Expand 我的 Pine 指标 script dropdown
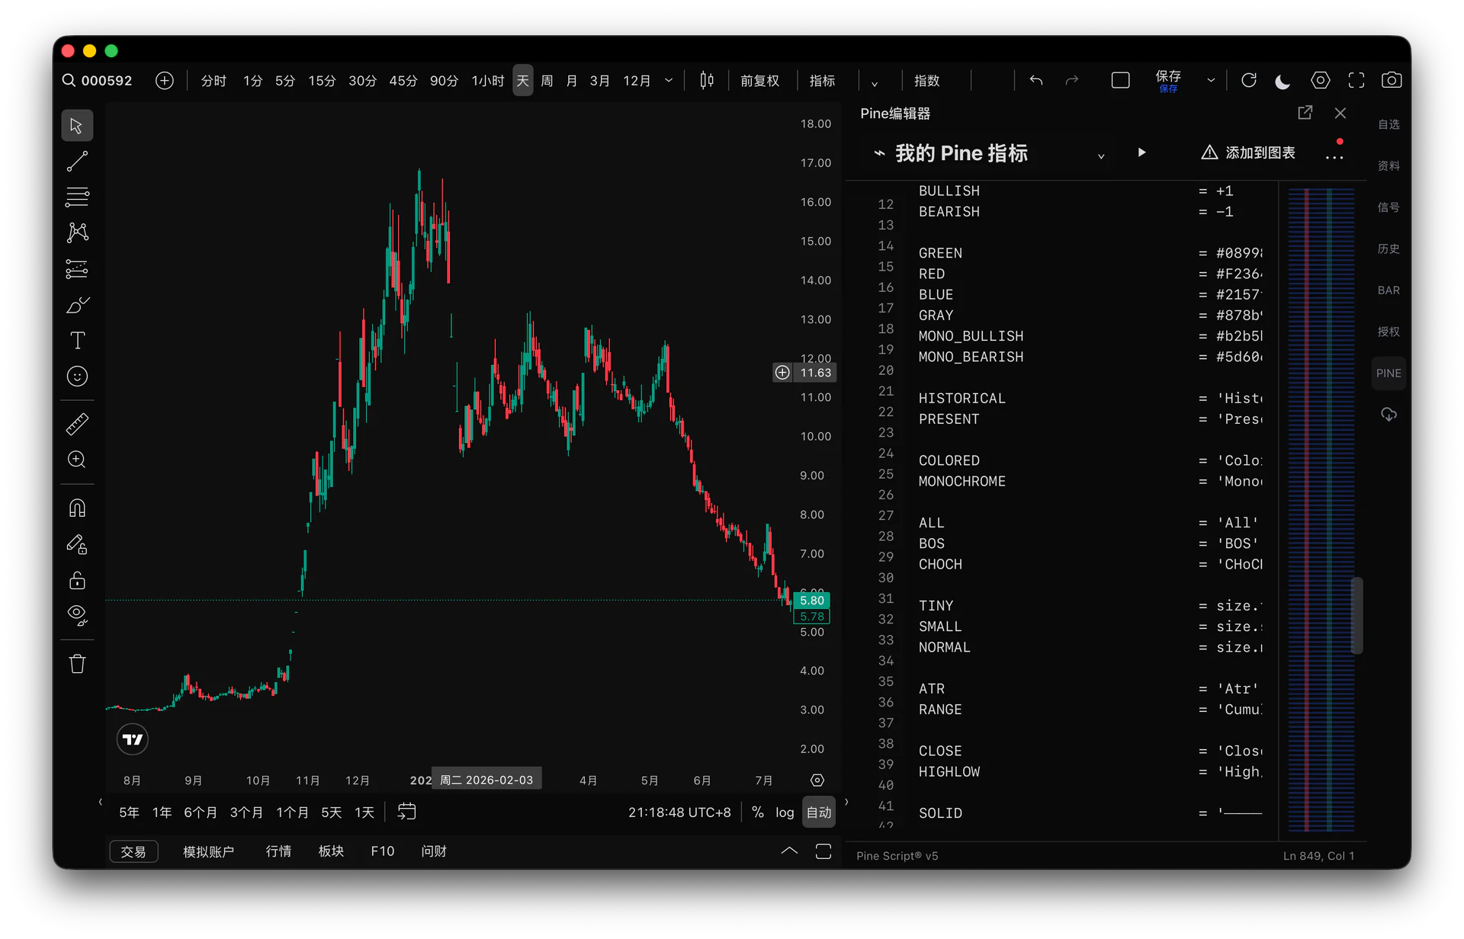 click(1101, 155)
